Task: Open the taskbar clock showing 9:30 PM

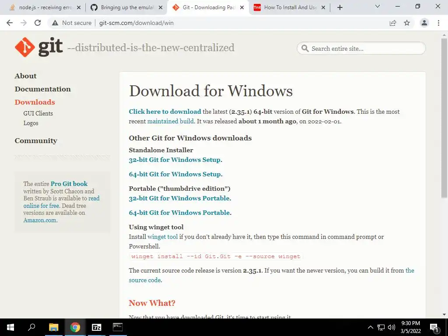Action: [x=410, y=327]
